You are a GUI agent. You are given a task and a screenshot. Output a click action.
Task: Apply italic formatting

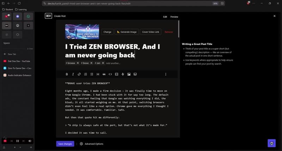click(x=73, y=74)
